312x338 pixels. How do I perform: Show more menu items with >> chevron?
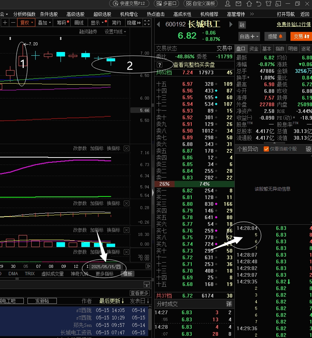pos(252,14)
